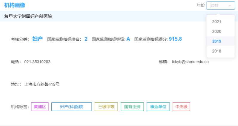Click the 考核分类 label
The width and height of the screenshot is (238, 126).
tap(20, 39)
